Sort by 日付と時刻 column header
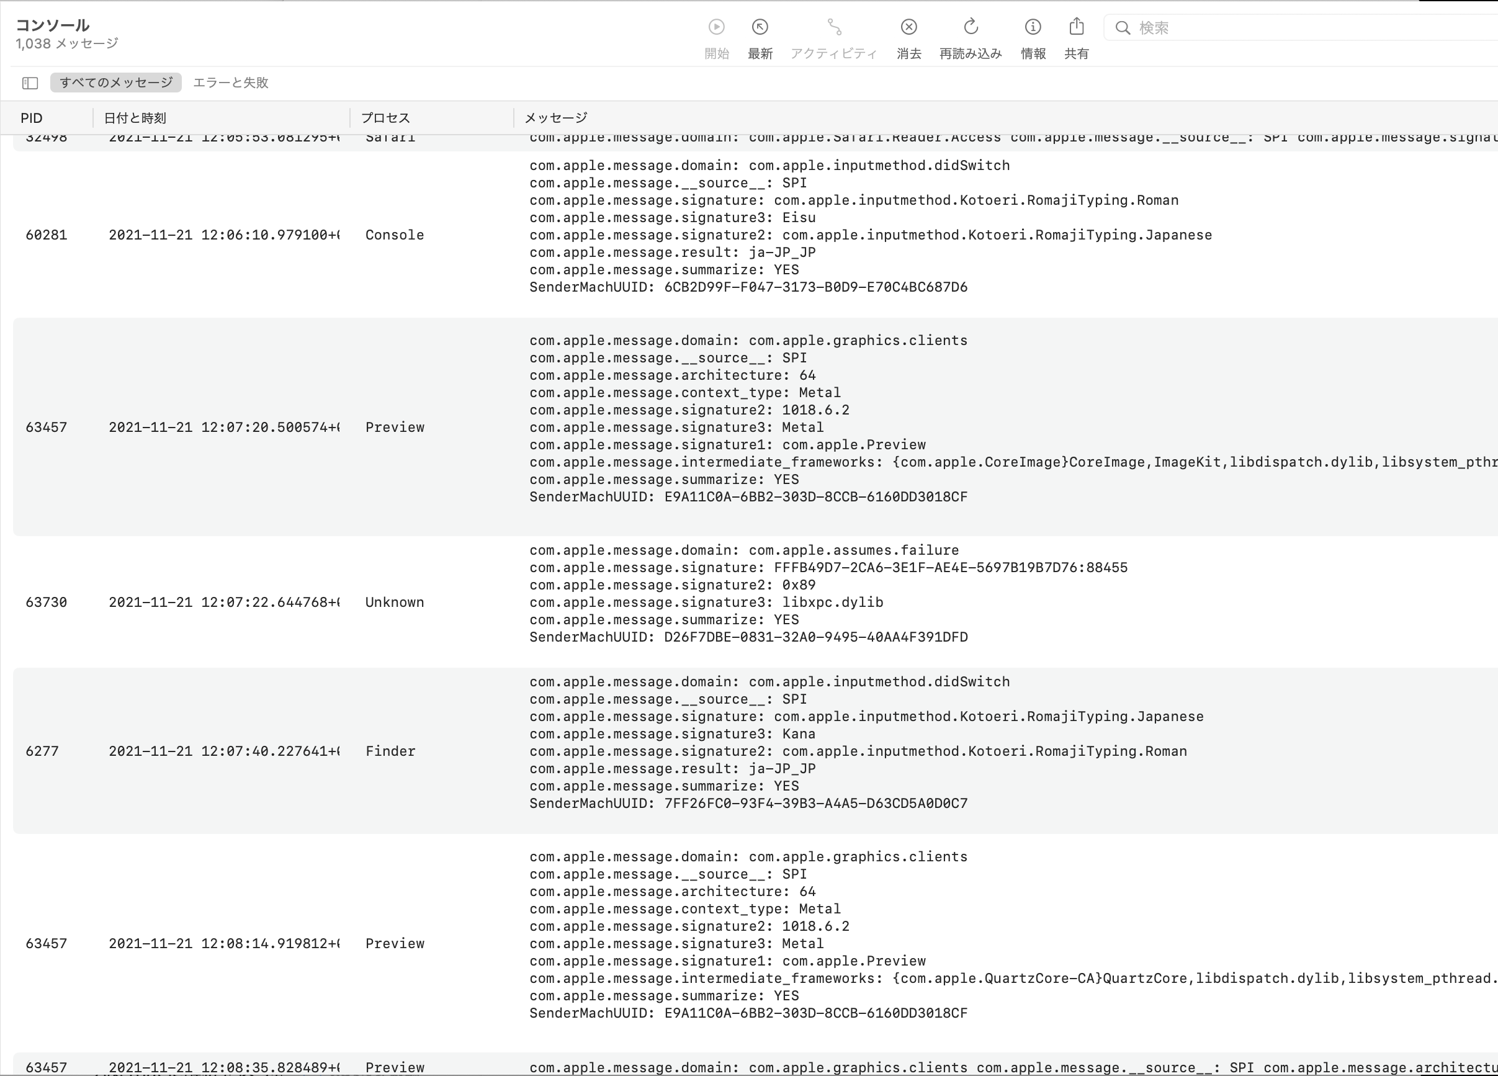The height and width of the screenshot is (1076, 1498). [135, 119]
